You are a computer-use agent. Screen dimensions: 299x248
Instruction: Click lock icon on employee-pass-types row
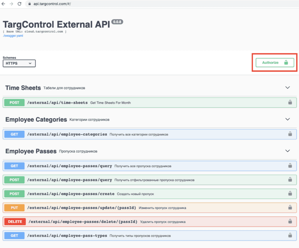[x=290, y=235]
